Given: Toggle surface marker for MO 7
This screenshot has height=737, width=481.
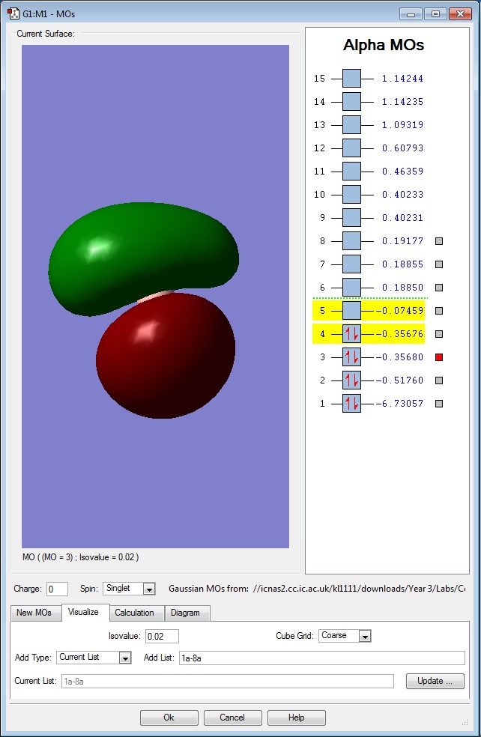Looking at the screenshot, I should click(439, 264).
